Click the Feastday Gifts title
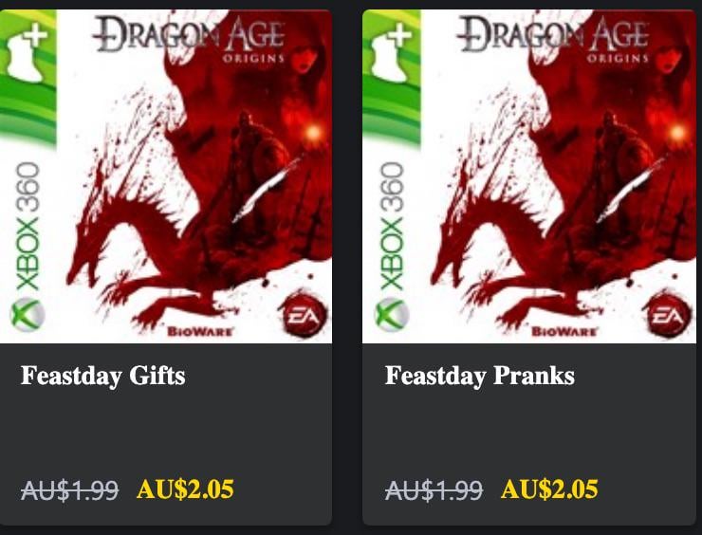 tap(103, 376)
